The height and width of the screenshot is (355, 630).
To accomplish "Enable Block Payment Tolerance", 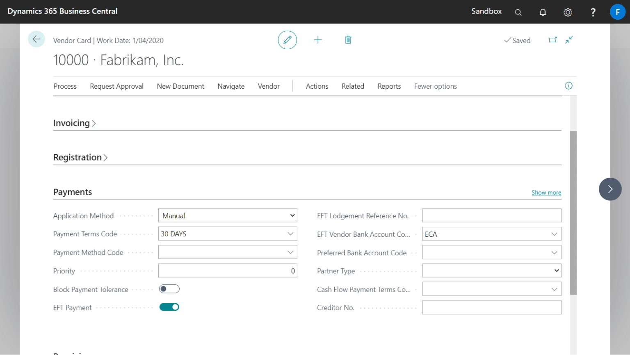I will [x=169, y=289].
